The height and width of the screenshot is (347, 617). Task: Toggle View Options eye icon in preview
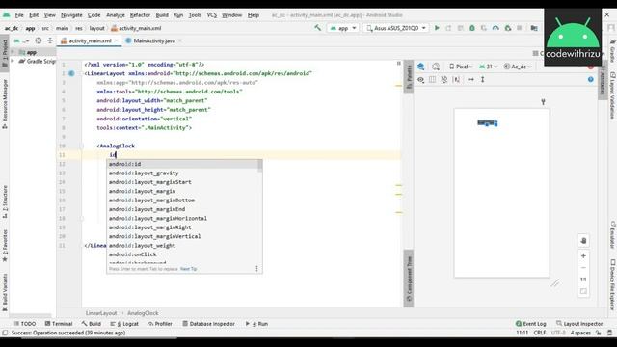click(x=421, y=79)
